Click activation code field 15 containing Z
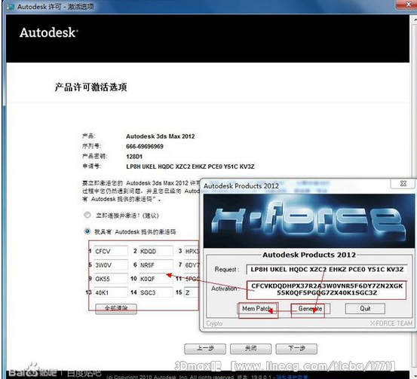The image size is (417, 379). pyautogui.click(x=192, y=292)
